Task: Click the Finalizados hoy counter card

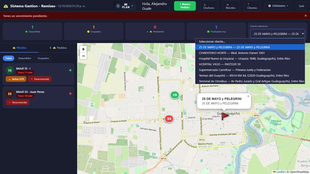Action: click(x=216, y=31)
